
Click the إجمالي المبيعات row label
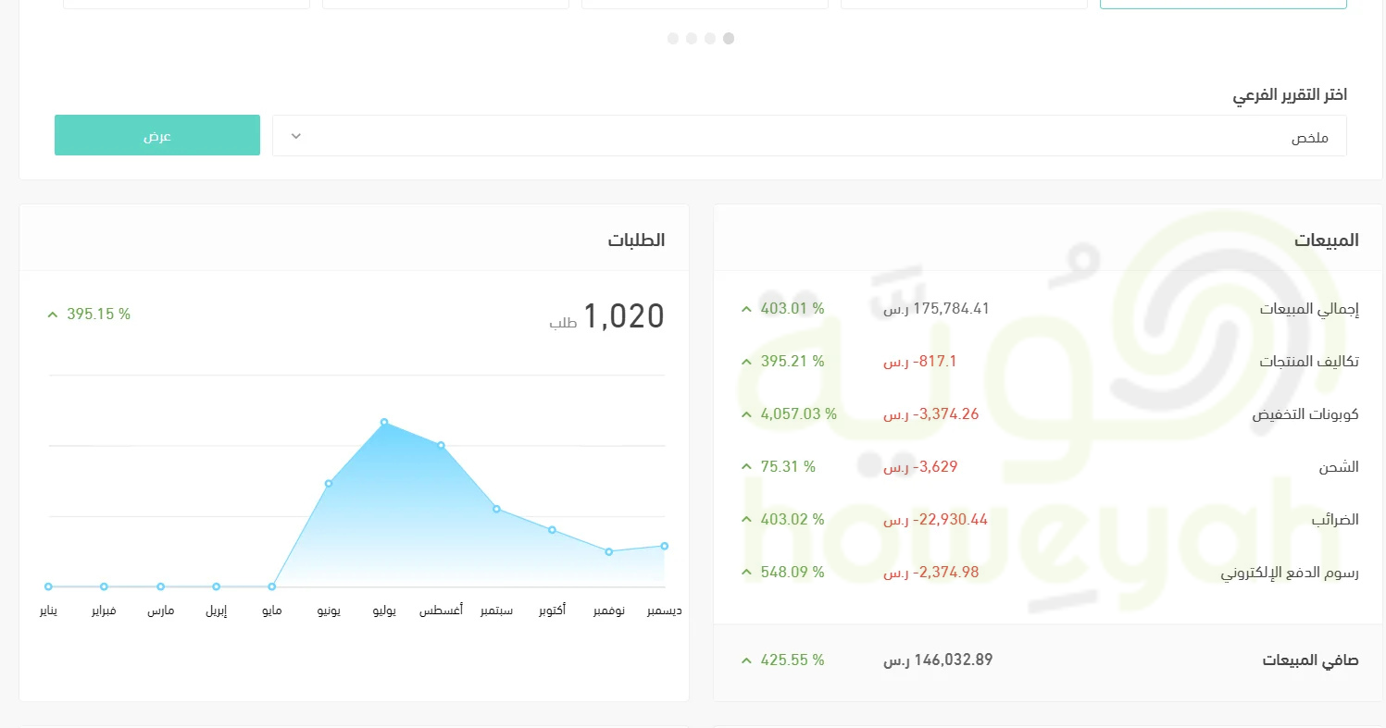[1309, 309]
